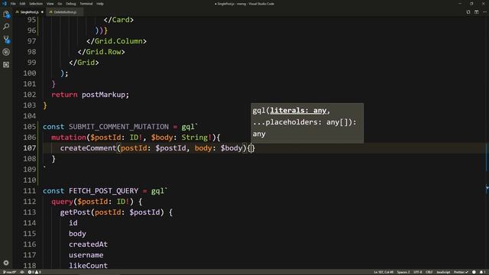
Task: Open the Help menu
Action: tap(100, 4)
